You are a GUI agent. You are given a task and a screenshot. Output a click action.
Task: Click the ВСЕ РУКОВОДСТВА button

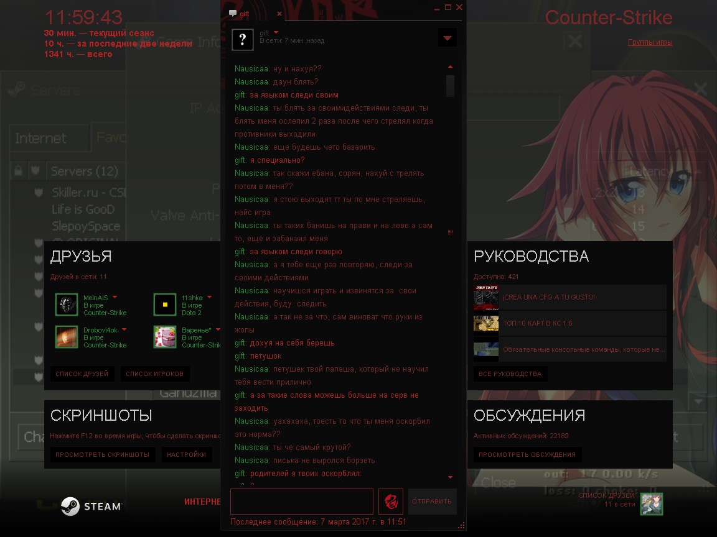click(x=510, y=374)
